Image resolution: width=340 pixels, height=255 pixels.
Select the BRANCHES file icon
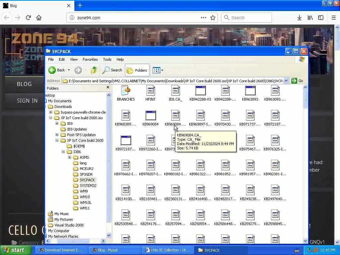pos(126,91)
